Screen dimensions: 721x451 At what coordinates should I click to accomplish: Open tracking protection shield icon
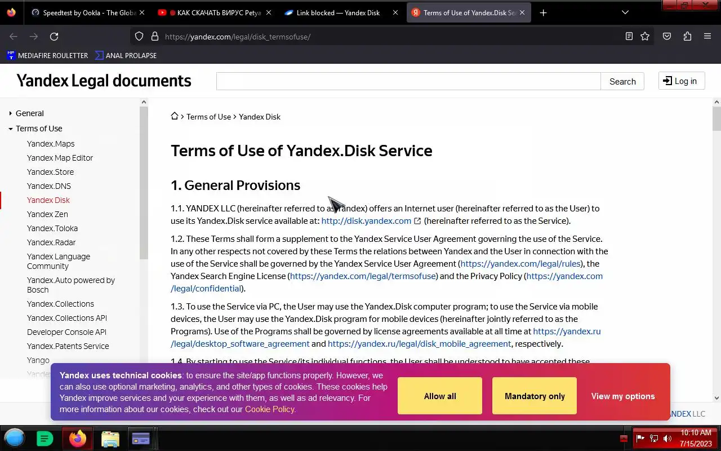(139, 37)
